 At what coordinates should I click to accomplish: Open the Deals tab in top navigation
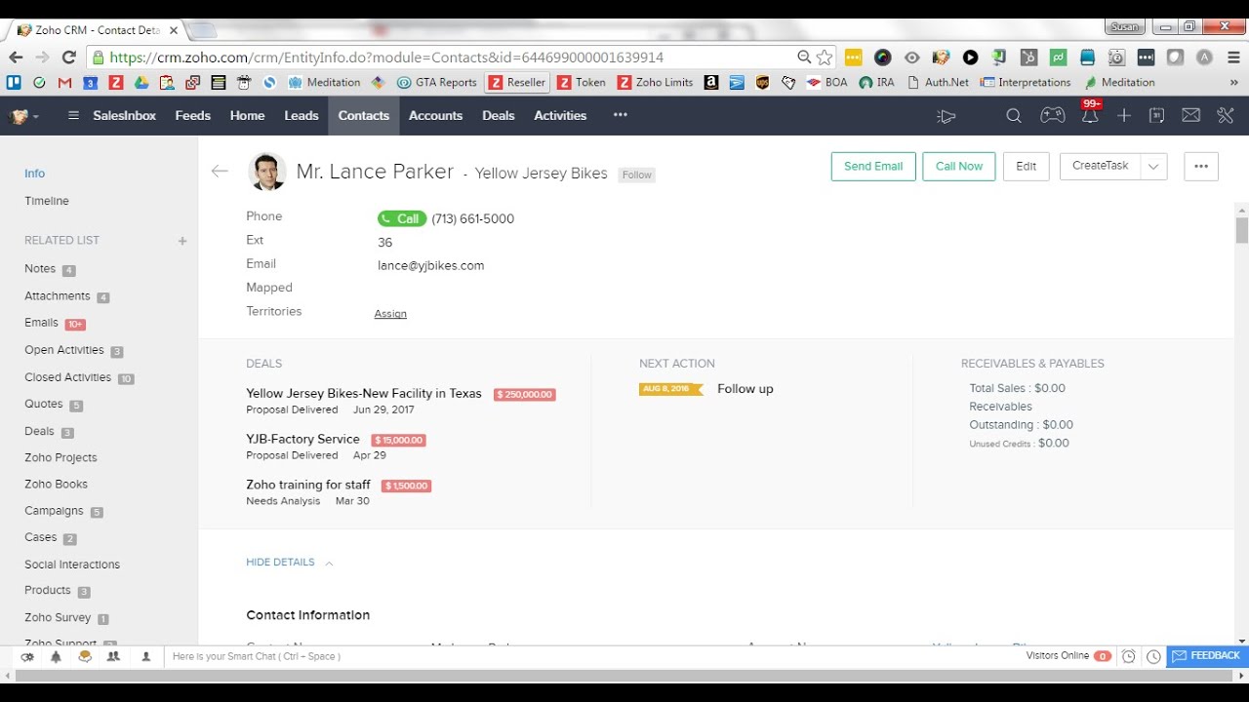click(x=499, y=116)
